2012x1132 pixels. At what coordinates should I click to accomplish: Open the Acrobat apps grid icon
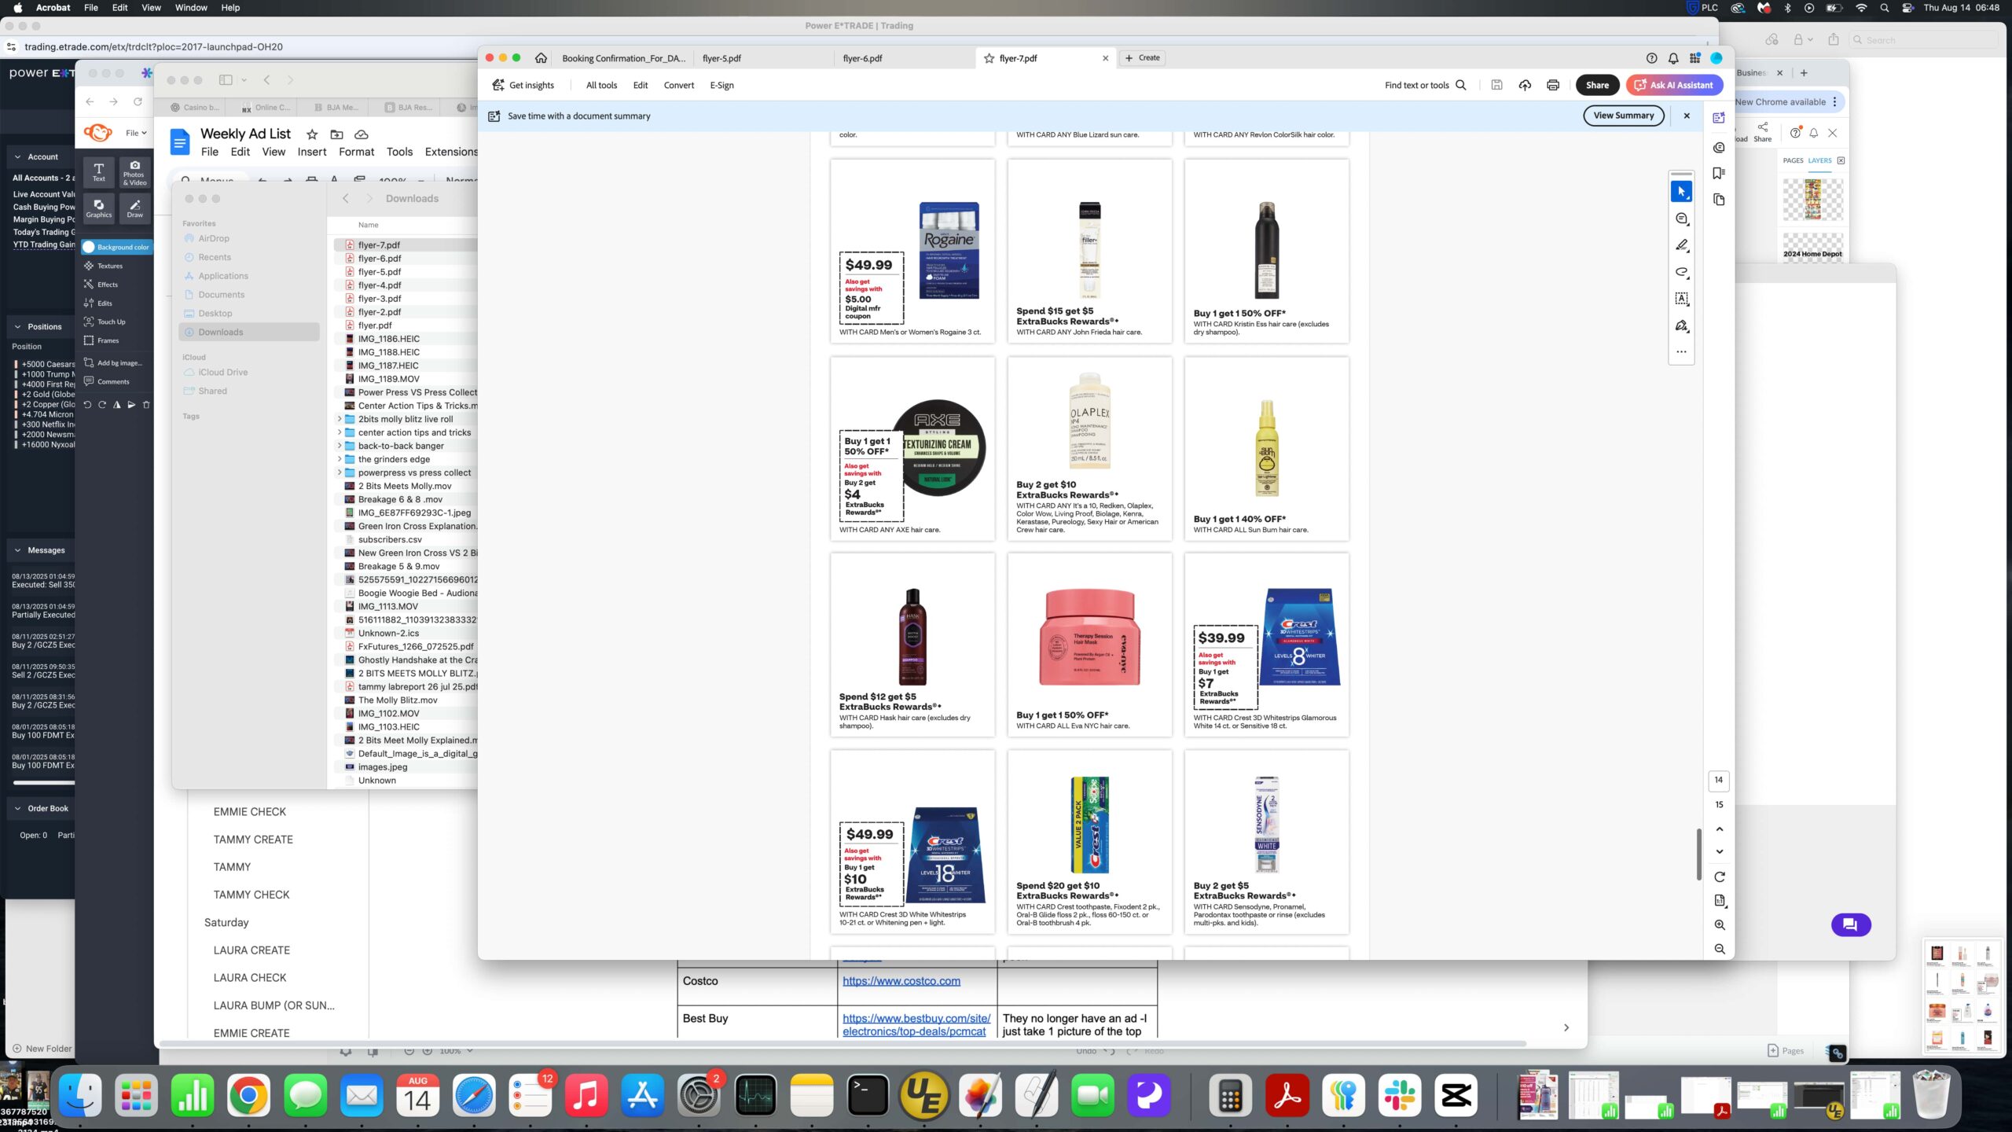[x=1694, y=58]
